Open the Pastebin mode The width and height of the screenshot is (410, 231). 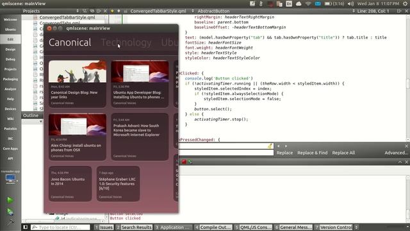pyautogui.click(x=10, y=128)
